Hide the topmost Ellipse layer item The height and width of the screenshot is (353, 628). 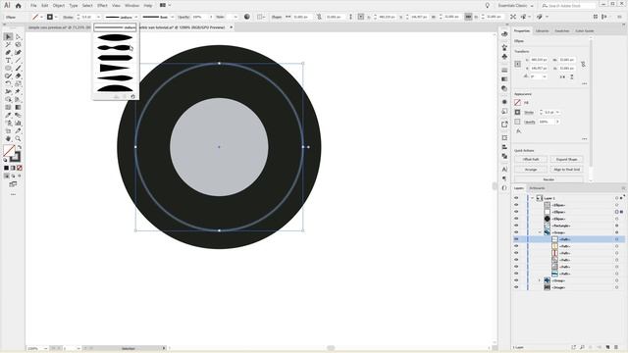(x=516, y=205)
